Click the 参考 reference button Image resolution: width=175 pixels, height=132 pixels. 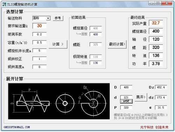58,18
